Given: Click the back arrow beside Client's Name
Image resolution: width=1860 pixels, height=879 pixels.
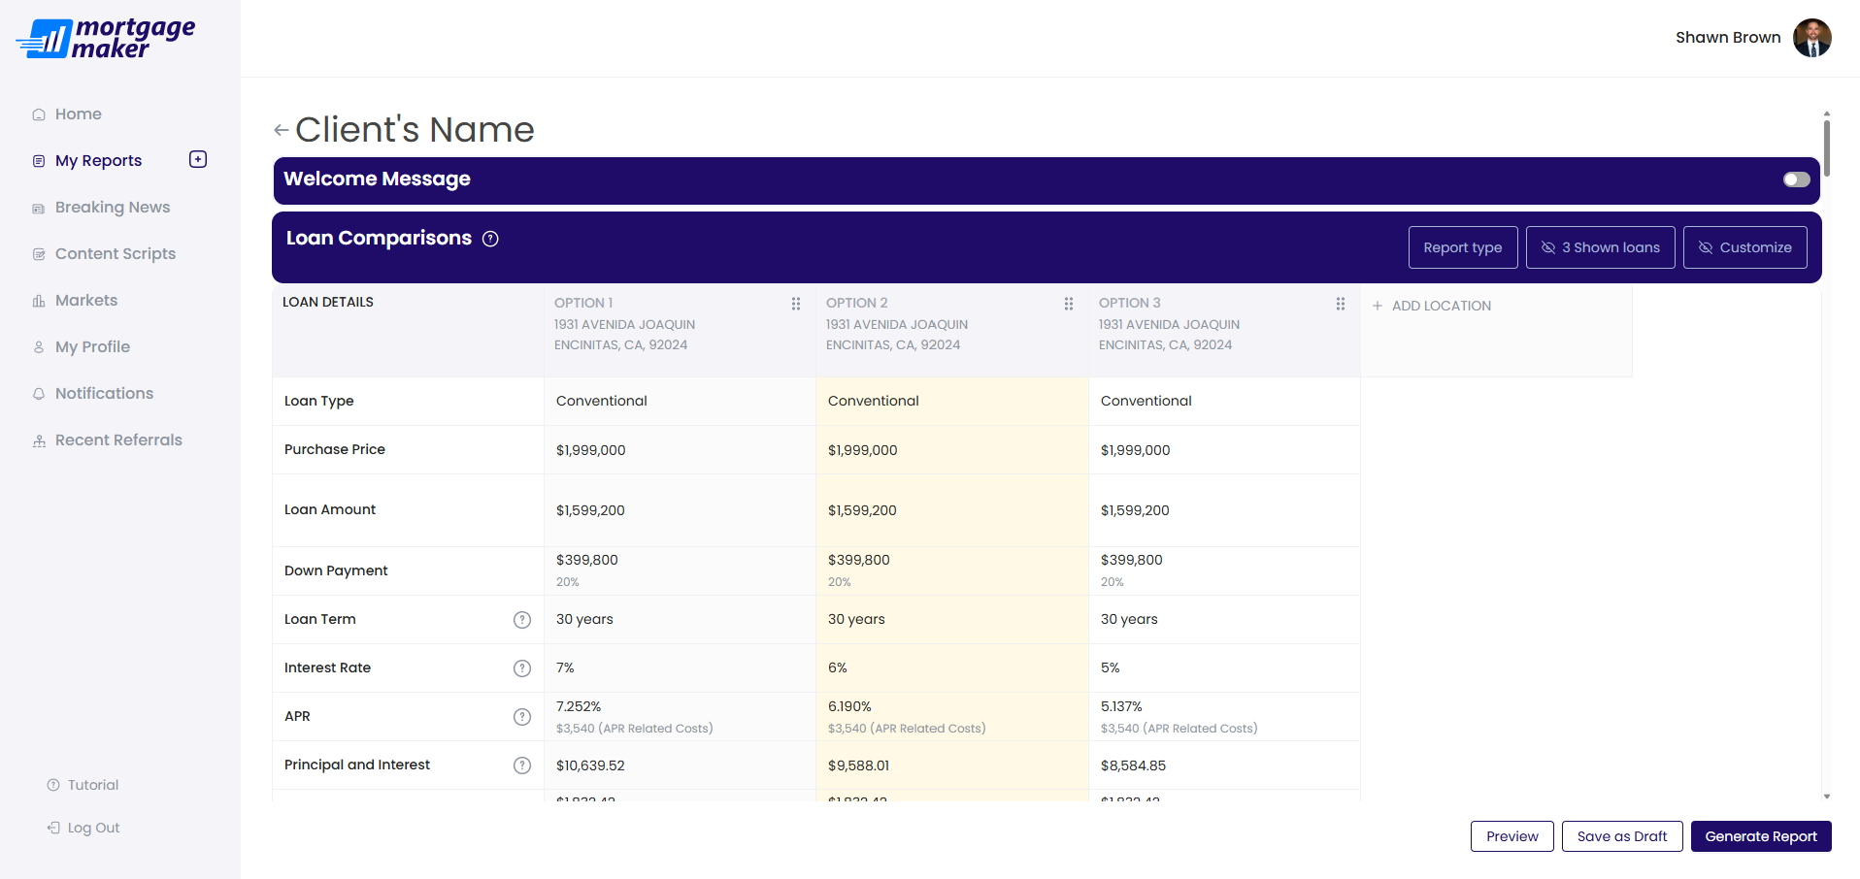Looking at the screenshot, I should (x=281, y=130).
